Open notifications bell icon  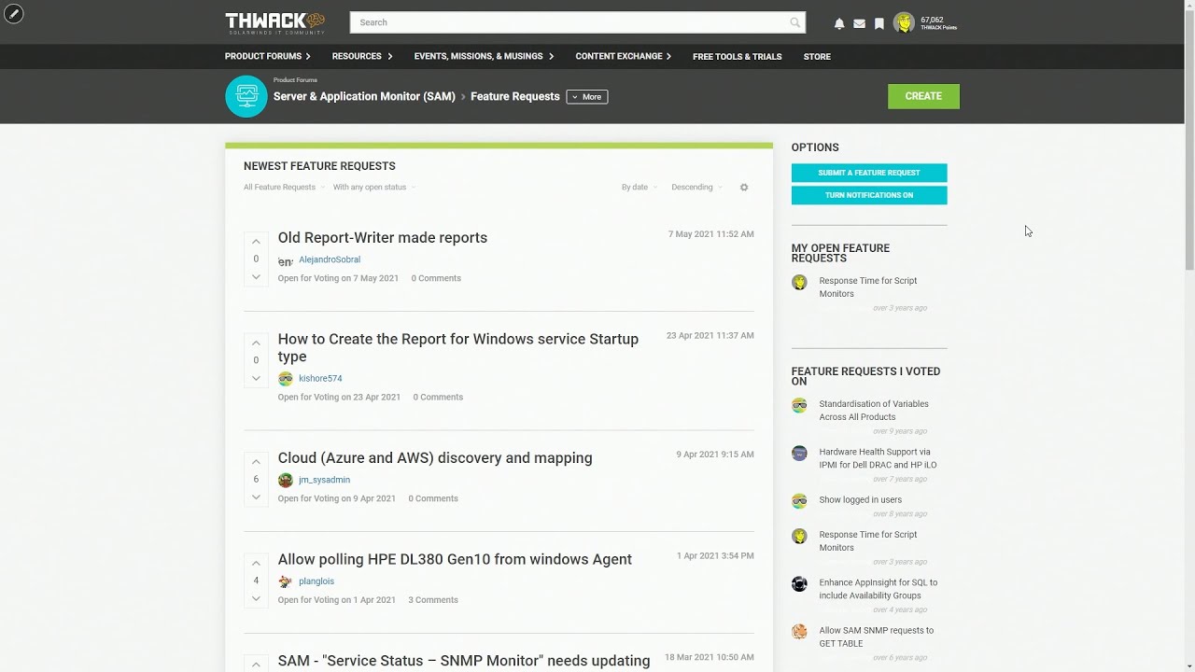pos(839,24)
